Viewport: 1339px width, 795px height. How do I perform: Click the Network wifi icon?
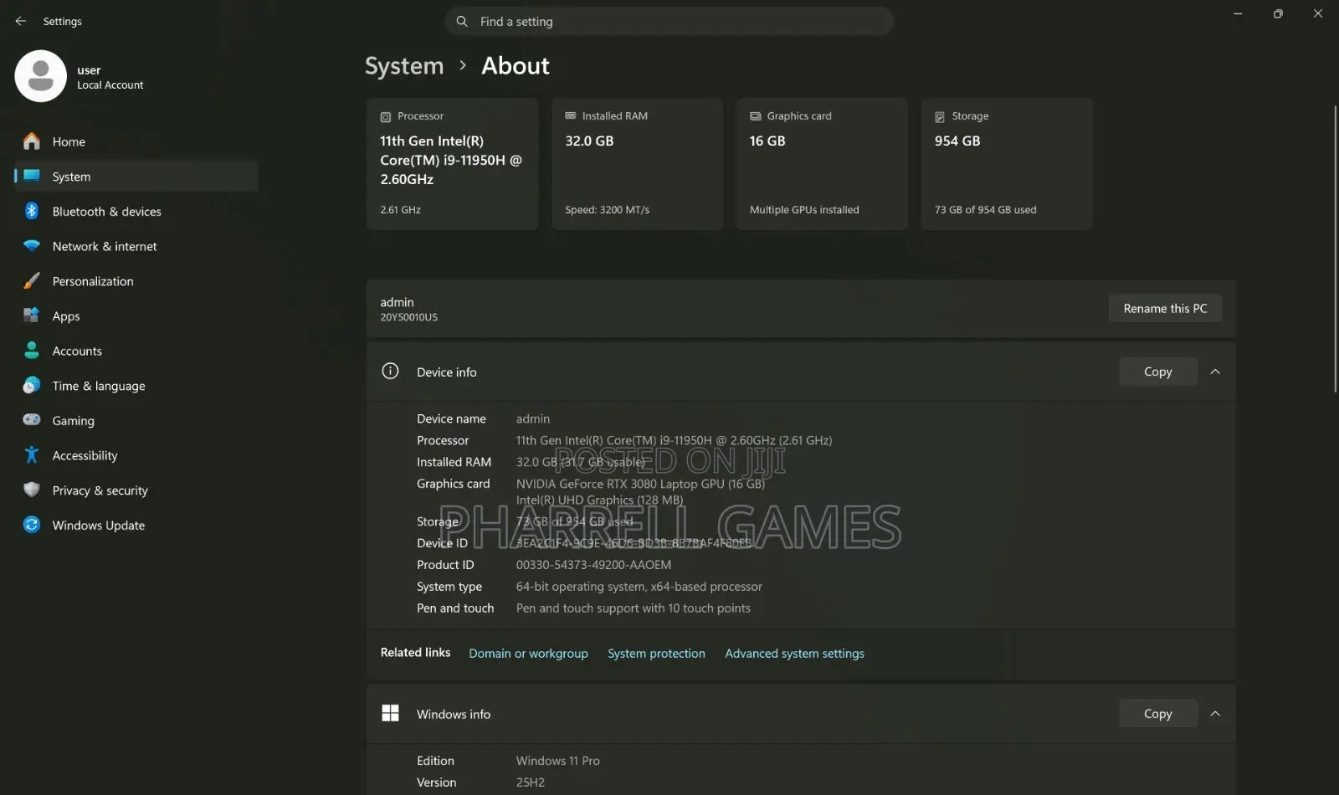[x=32, y=246]
